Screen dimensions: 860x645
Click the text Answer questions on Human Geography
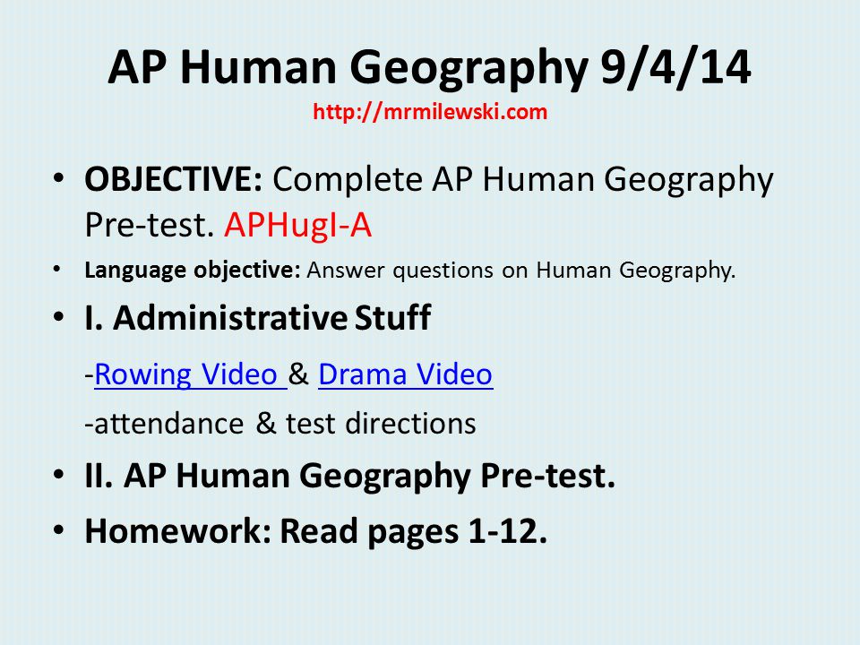521,271
